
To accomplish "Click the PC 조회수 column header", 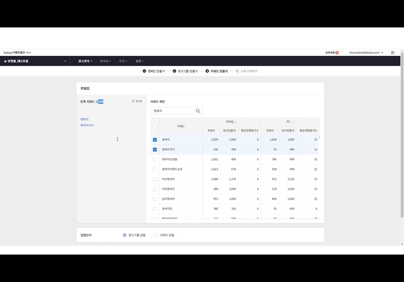I will pyautogui.click(x=270, y=130).
